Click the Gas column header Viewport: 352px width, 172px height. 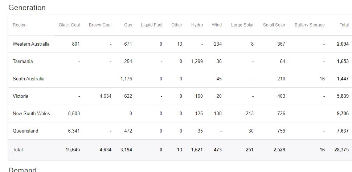point(128,25)
